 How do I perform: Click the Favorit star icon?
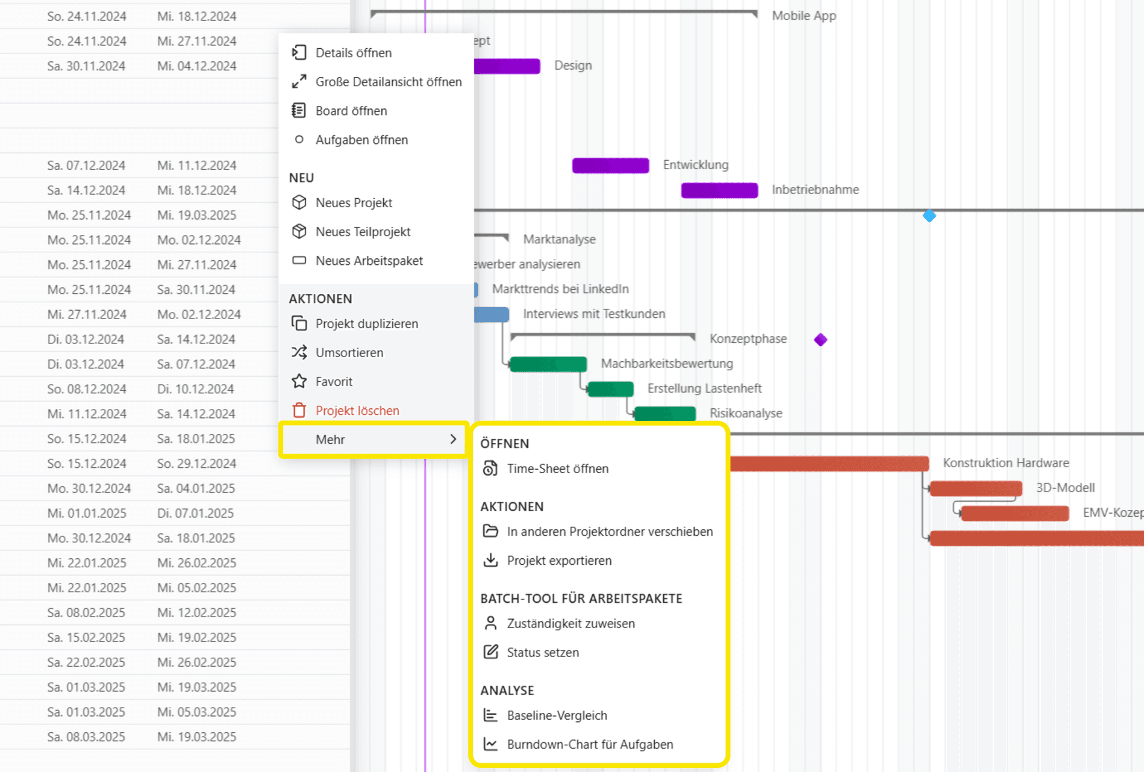(x=299, y=382)
